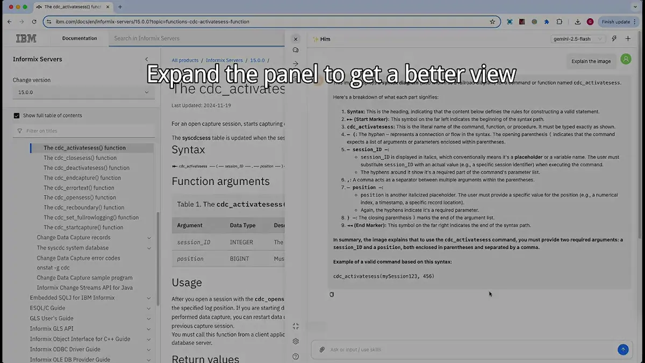Send message with blue arrow button

pyautogui.click(x=623, y=350)
